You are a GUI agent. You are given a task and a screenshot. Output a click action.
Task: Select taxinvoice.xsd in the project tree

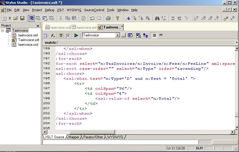[28, 45]
